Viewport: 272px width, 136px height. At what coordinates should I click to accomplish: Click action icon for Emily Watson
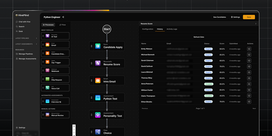249,49
